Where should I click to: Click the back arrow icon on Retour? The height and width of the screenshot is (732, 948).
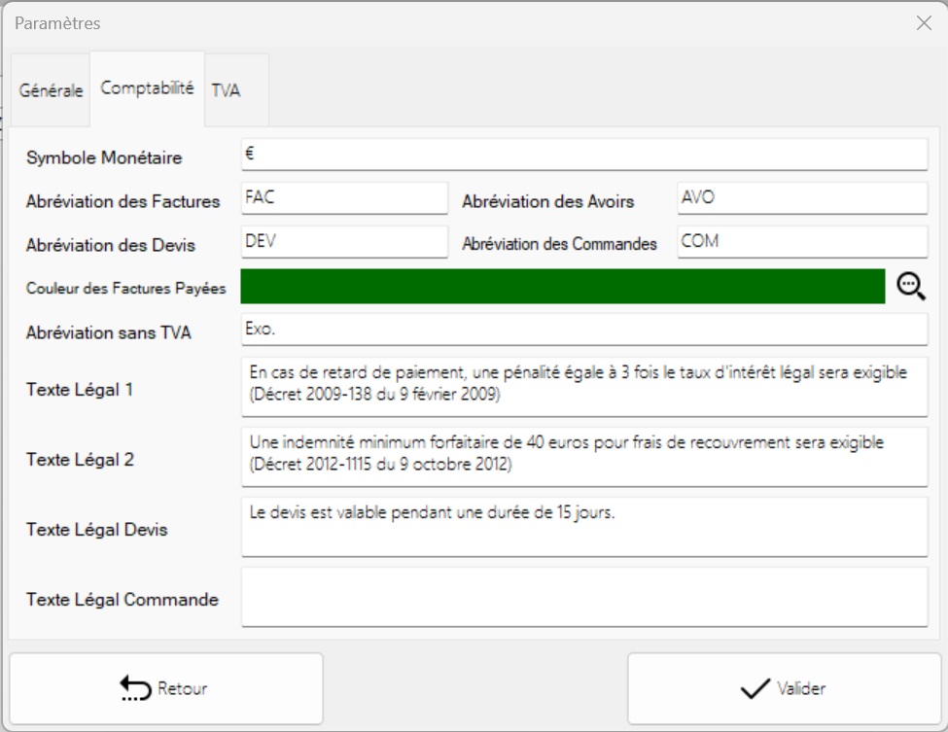point(134,688)
